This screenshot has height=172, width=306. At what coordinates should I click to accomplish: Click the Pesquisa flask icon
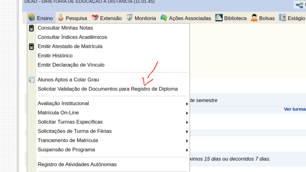click(61, 18)
